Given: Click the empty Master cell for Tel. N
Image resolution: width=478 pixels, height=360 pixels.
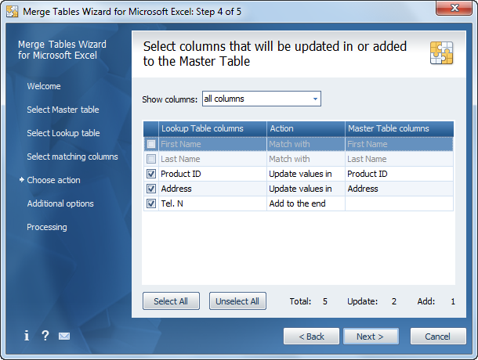Looking at the screenshot, I should pos(400,203).
